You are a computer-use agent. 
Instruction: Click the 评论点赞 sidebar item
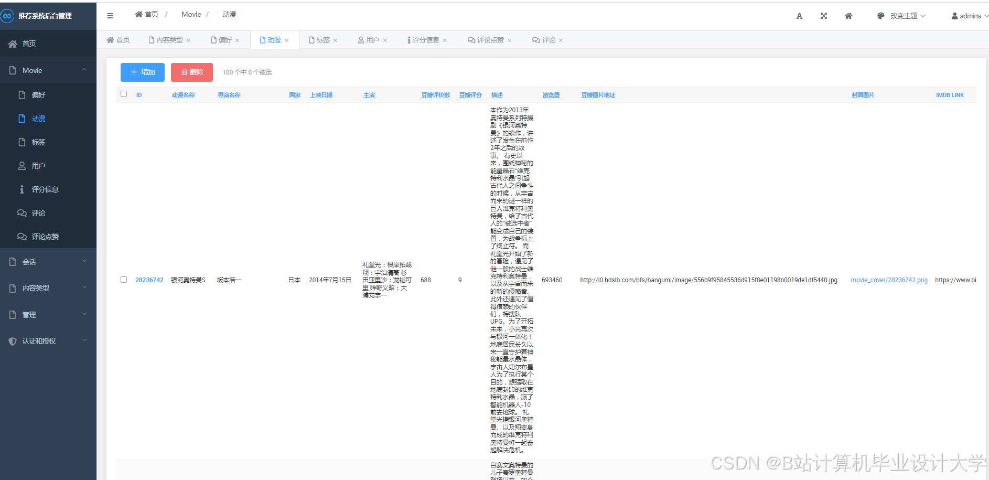(x=45, y=237)
